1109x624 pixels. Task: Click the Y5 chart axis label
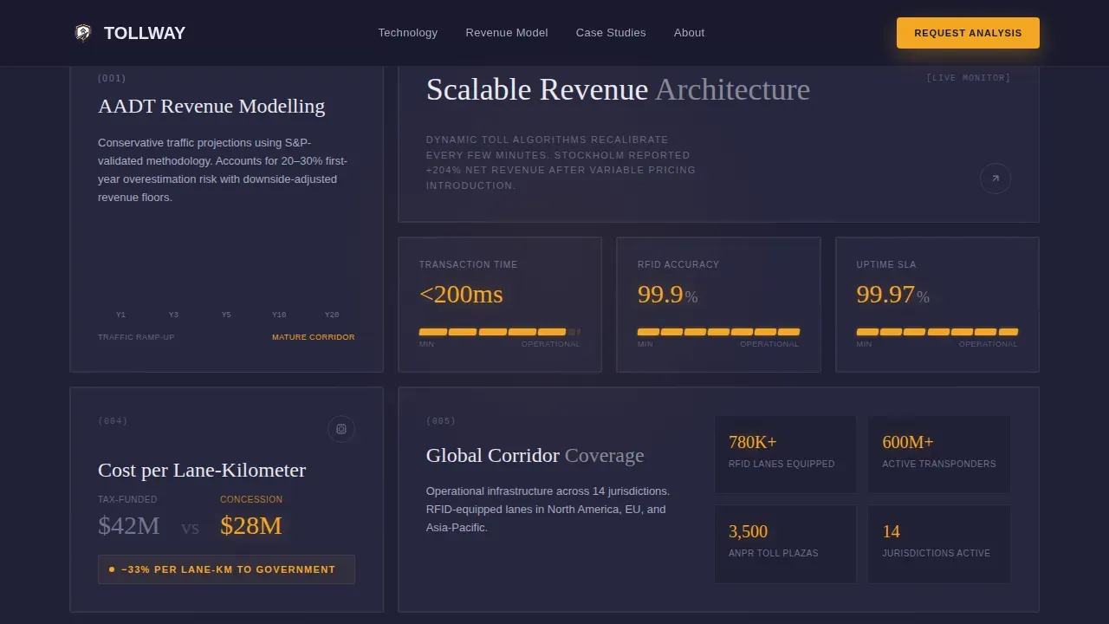coord(226,315)
